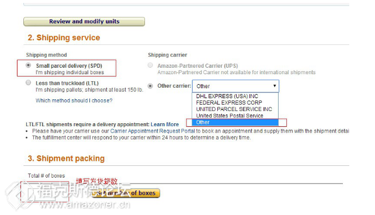The width and height of the screenshot is (375, 215).
Task: Open Which method should I choose link
Action: [74, 100]
